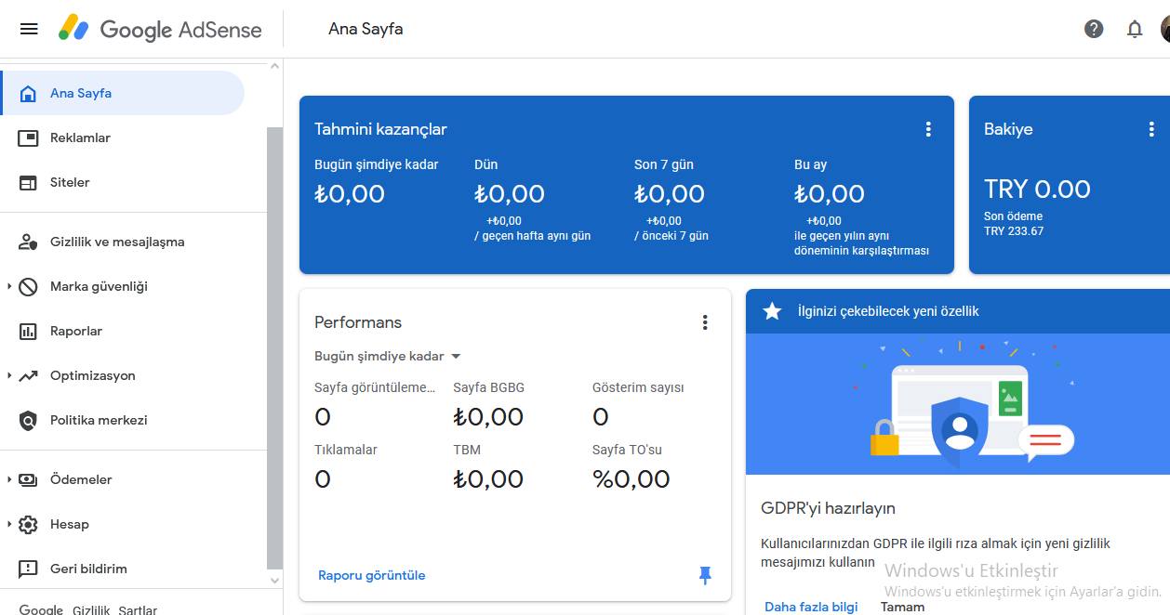Image resolution: width=1170 pixels, height=615 pixels.
Task: Expand the Hesap section arrow
Action: click(9, 524)
